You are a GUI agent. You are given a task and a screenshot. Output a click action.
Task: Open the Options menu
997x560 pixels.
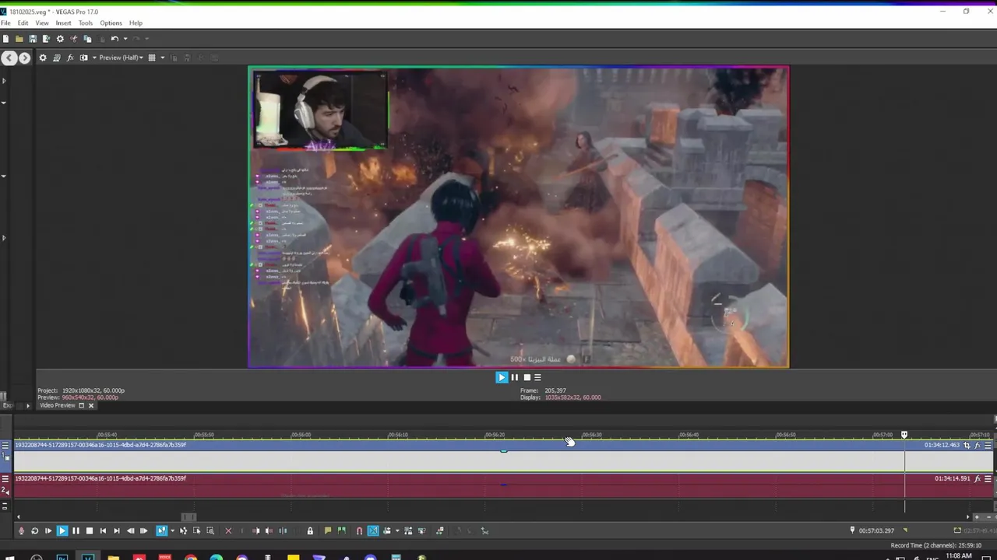click(111, 23)
